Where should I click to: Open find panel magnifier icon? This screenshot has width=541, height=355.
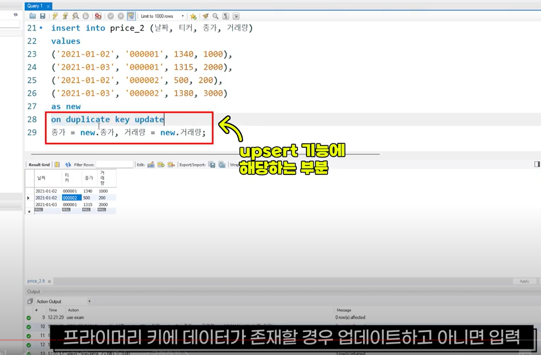(x=216, y=16)
